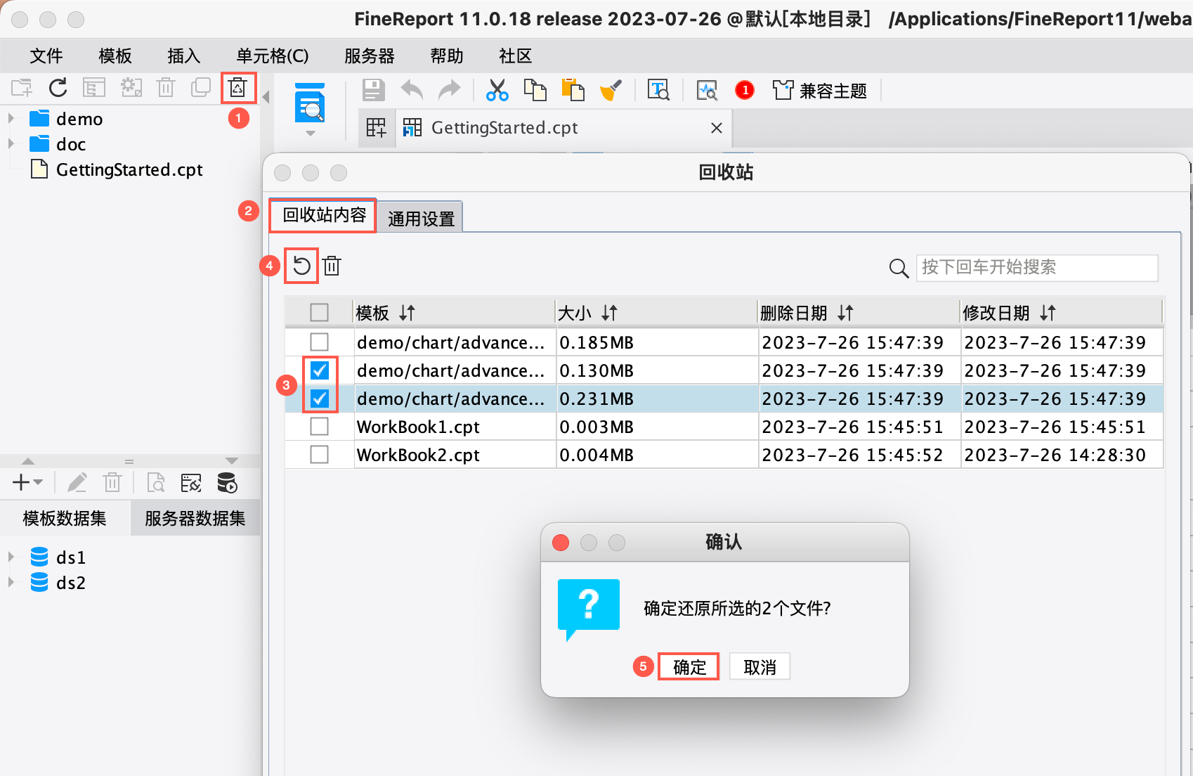Click the text search icon in the toolbar
Image resolution: width=1193 pixels, height=776 pixels.
click(x=658, y=90)
